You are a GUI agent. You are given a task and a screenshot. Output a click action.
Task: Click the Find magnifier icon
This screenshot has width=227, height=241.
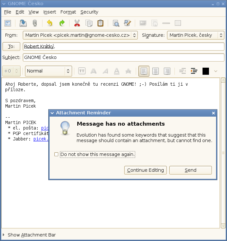(x=116, y=24)
